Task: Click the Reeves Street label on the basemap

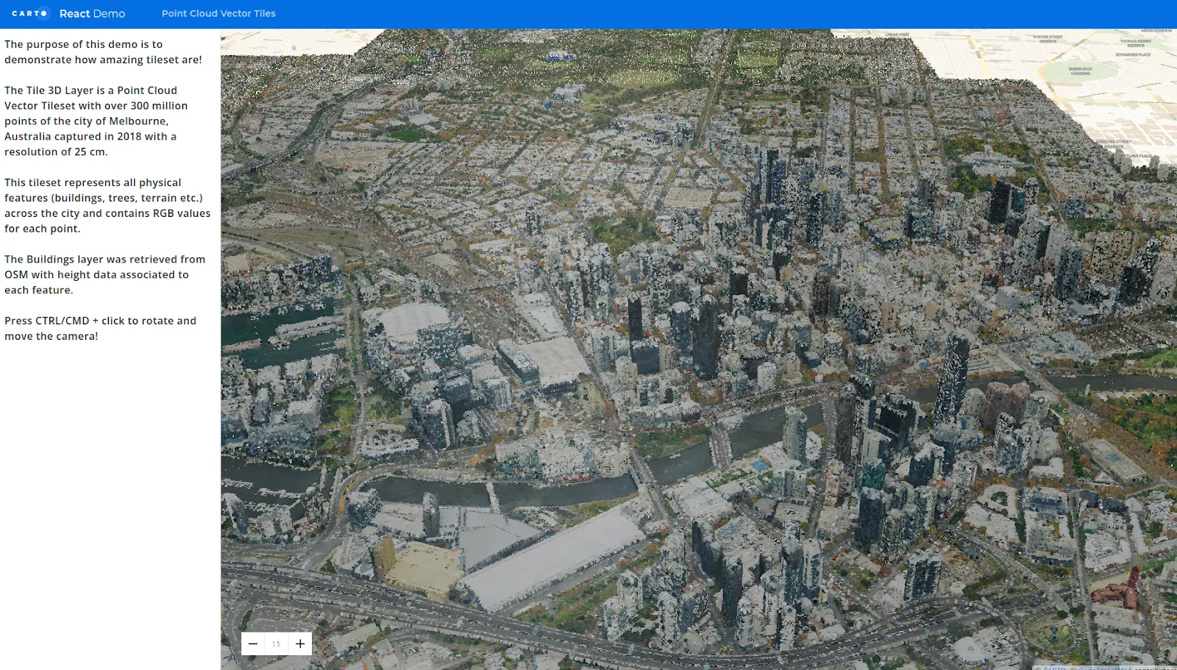Action: coord(1112,140)
